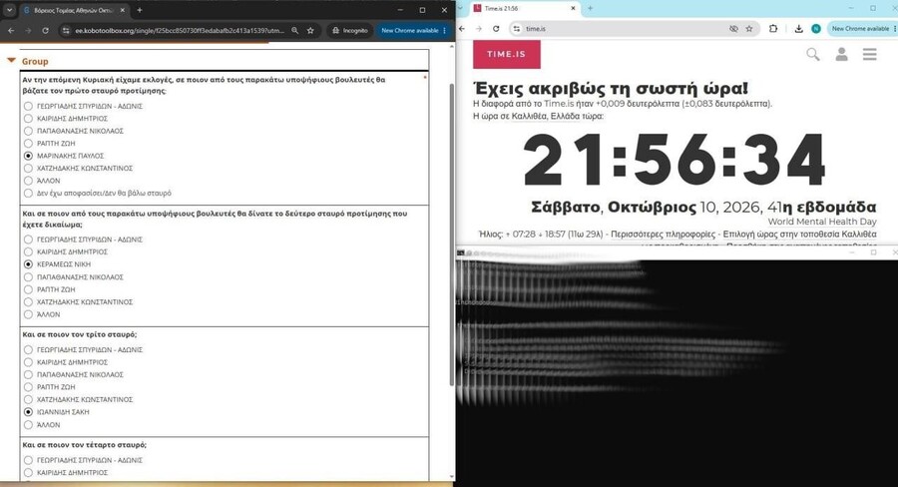This screenshot has width=898, height=487.
Task: Go back in the kobotoolbox browser window
Action: 11,30
